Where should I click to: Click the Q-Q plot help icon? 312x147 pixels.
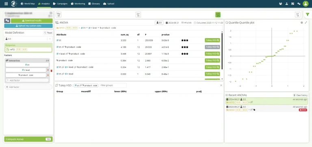pos(302,23)
